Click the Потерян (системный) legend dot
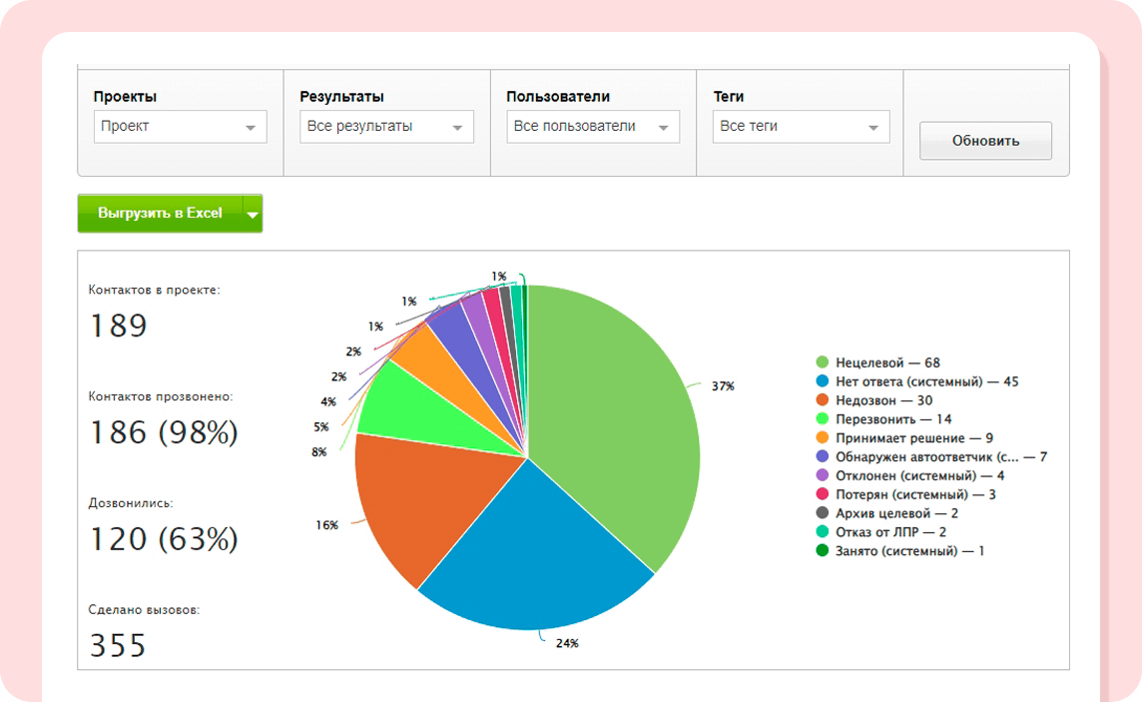1142x702 pixels. pyautogui.click(x=823, y=494)
